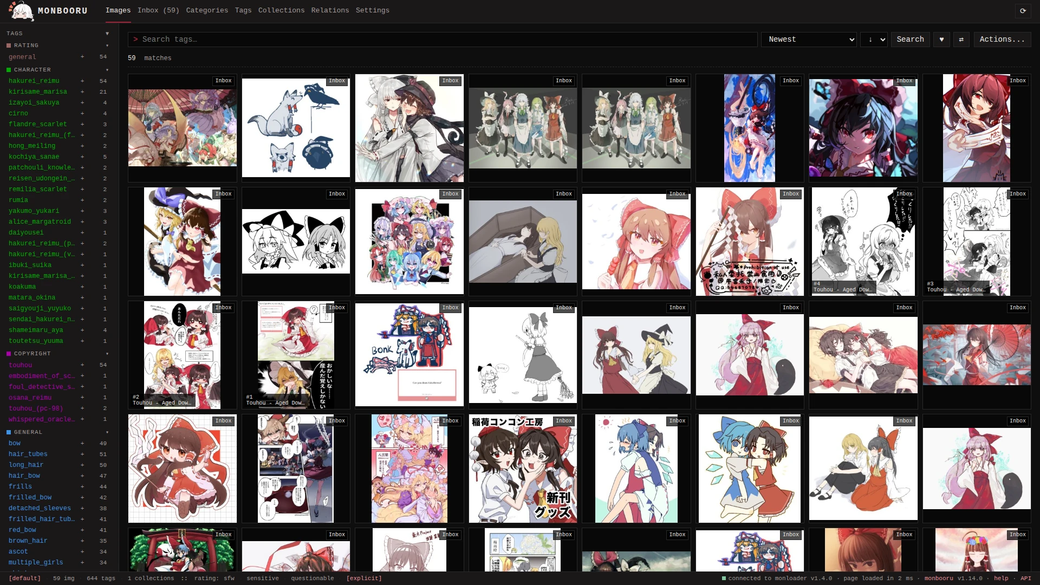Add hakurei_reimu tag with plus icon
The width and height of the screenshot is (1040, 585).
point(82,81)
